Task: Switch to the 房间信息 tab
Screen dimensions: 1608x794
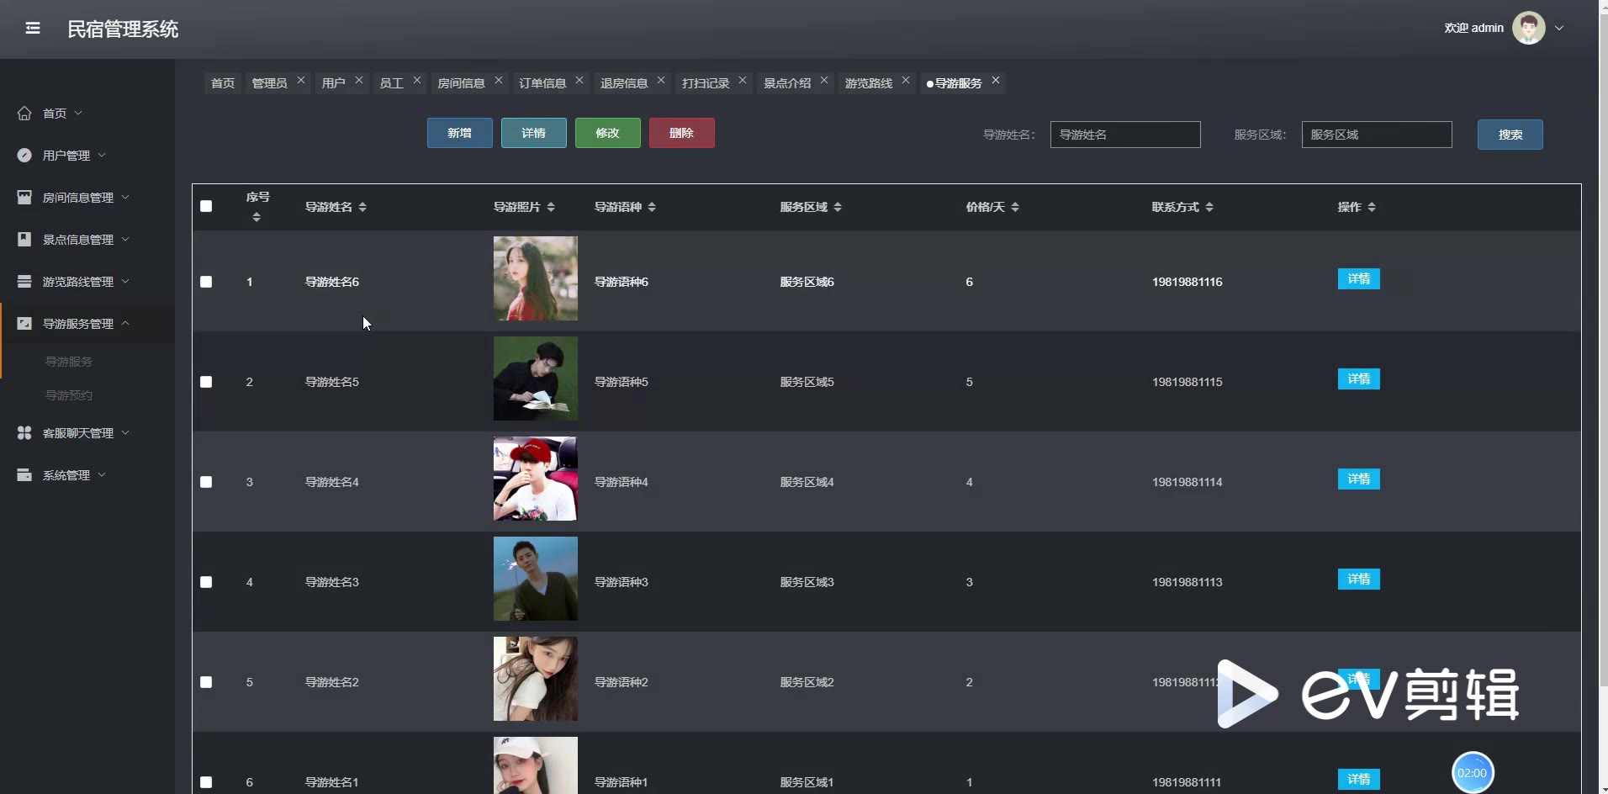Action: (x=461, y=82)
